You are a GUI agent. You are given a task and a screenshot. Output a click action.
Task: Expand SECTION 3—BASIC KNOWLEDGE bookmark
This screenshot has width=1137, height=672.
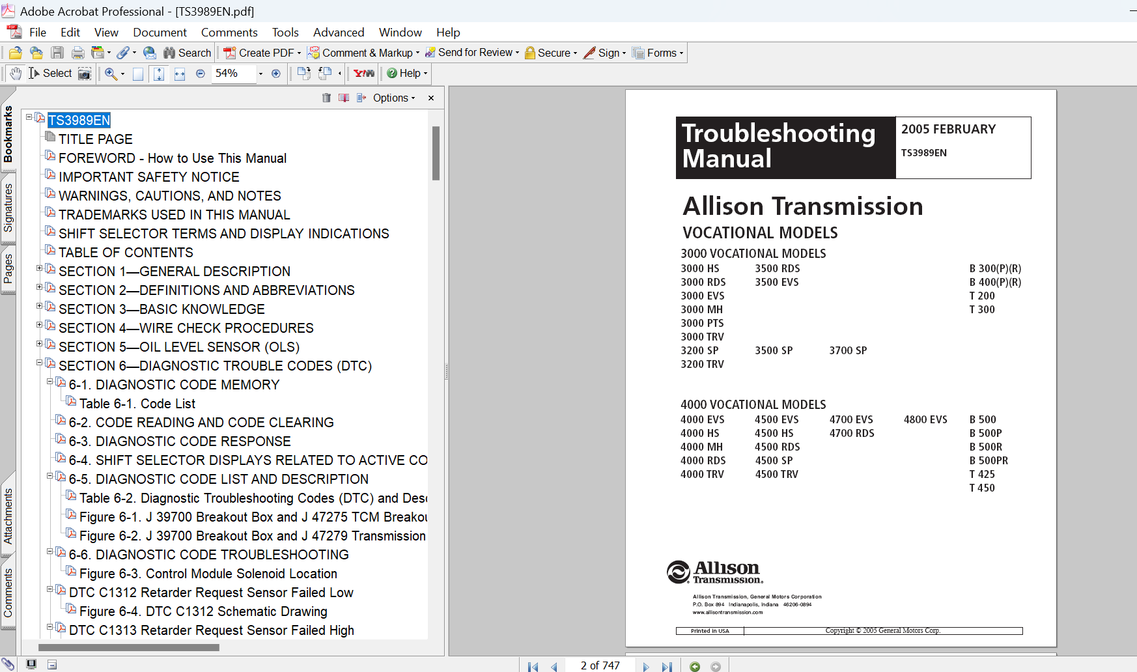[x=39, y=306]
